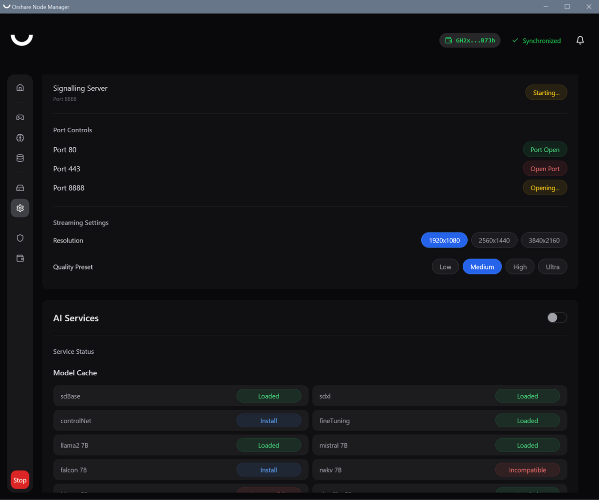Click the Signalling Server Starting... status button

(546, 93)
